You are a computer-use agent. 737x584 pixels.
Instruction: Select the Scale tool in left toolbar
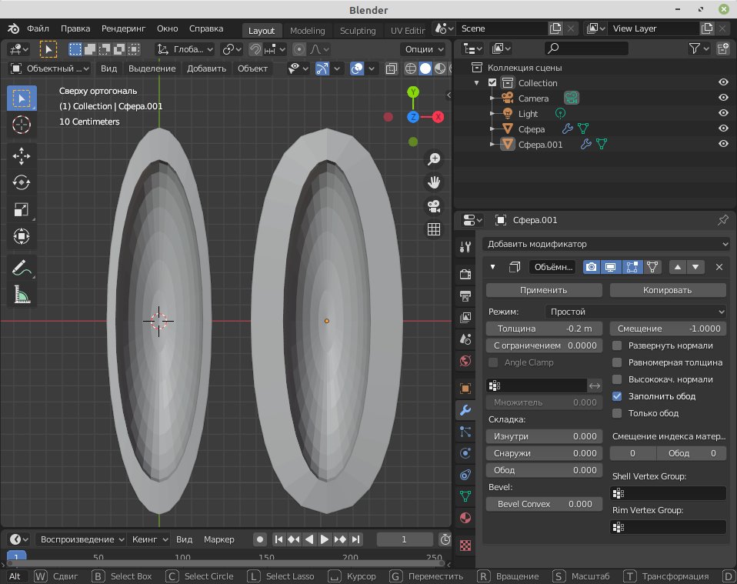[22, 209]
